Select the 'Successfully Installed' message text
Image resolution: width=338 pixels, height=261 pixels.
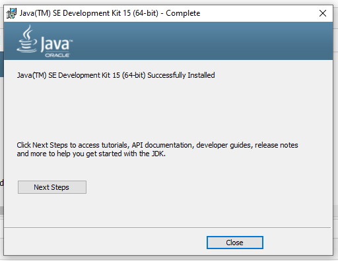click(116, 75)
